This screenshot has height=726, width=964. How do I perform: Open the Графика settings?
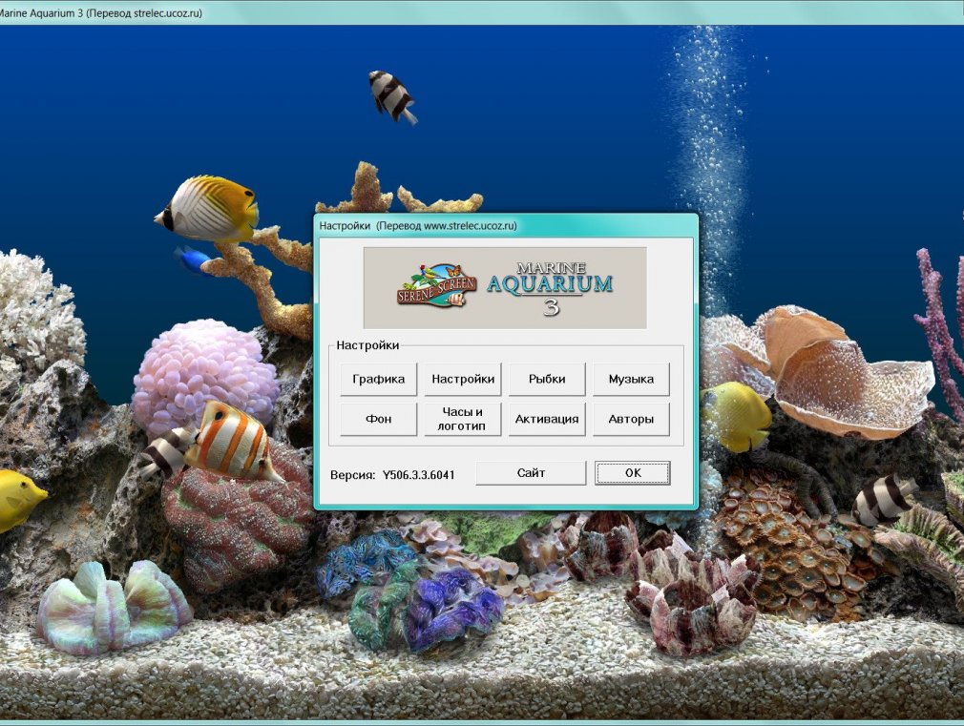(378, 380)
